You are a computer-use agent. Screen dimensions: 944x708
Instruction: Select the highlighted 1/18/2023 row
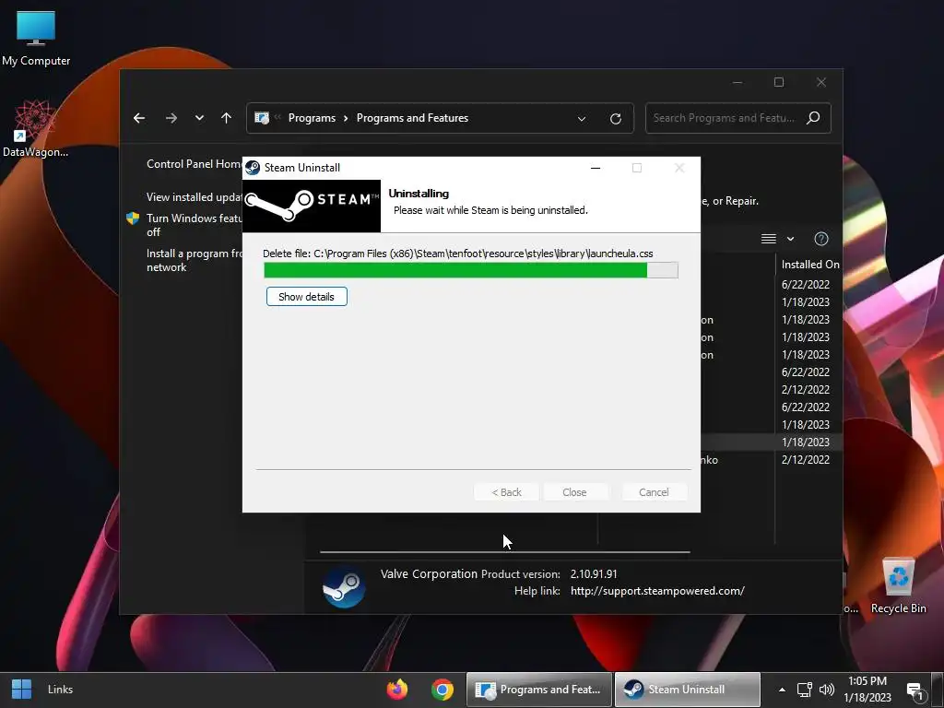click(806, 442)
